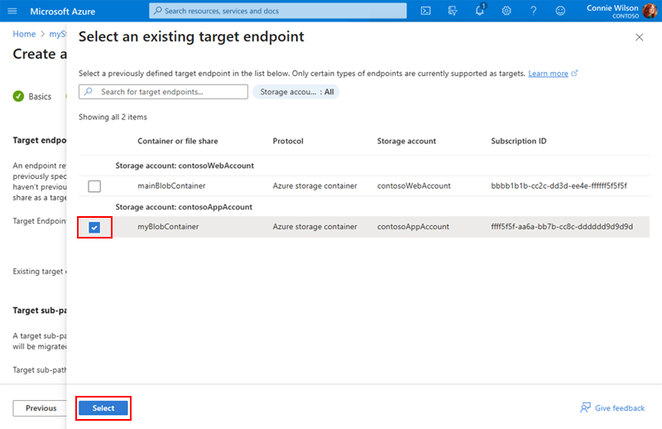Close the target endpoint panel

click(639, 37)
